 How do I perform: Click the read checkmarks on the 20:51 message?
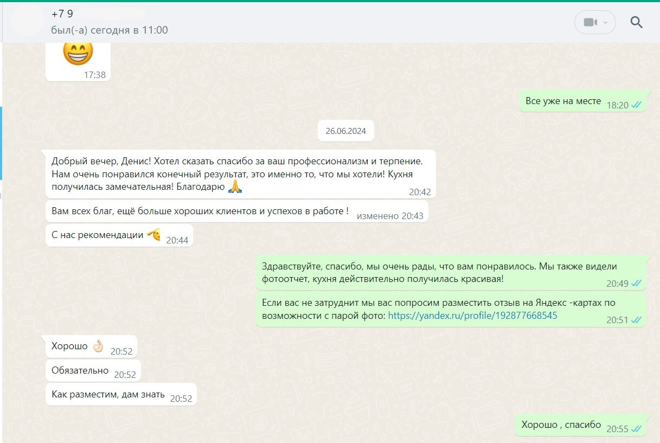(x=637, y=320)
